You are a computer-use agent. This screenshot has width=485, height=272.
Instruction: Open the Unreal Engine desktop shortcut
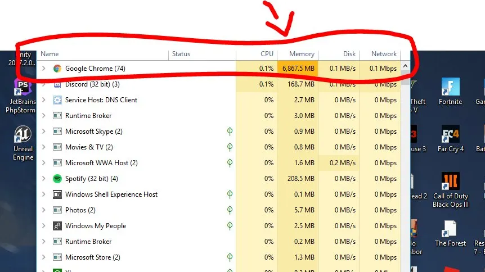(23, 143)
